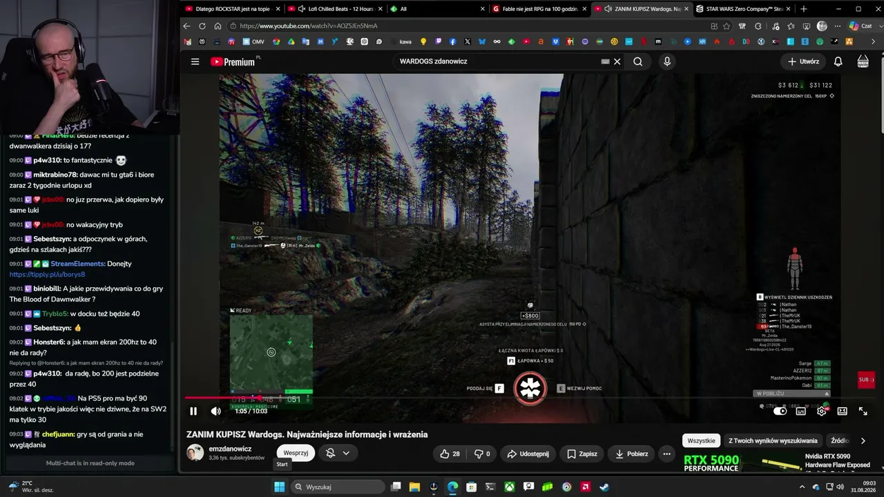Open video player settings gear
The height and width of the screenshot is (497, 884).
(821, 411)
